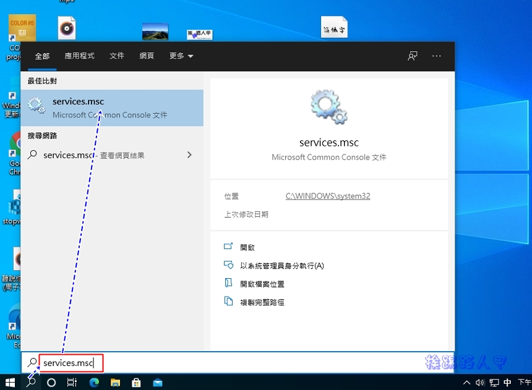Click the taskbar search magnifier icon
Image resolution: width=532 pixels, height=390 pixels.
(31, 383)
